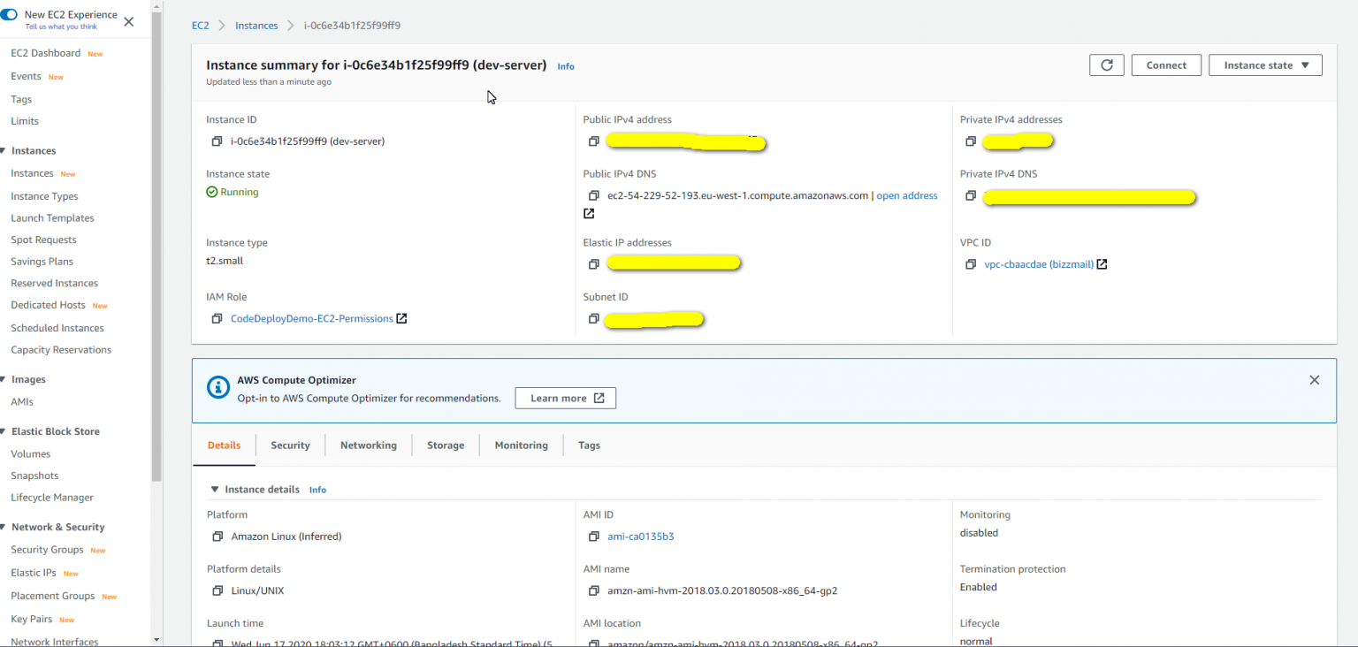Image resolution: width=1358 pixels, height=647 pixels.
Task: Open the Monitoring tab
Action: point(521,445)
